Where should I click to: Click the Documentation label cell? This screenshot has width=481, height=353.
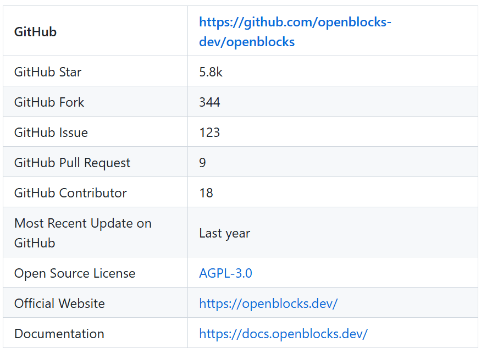pyautogui.click(x=96, y=333)
